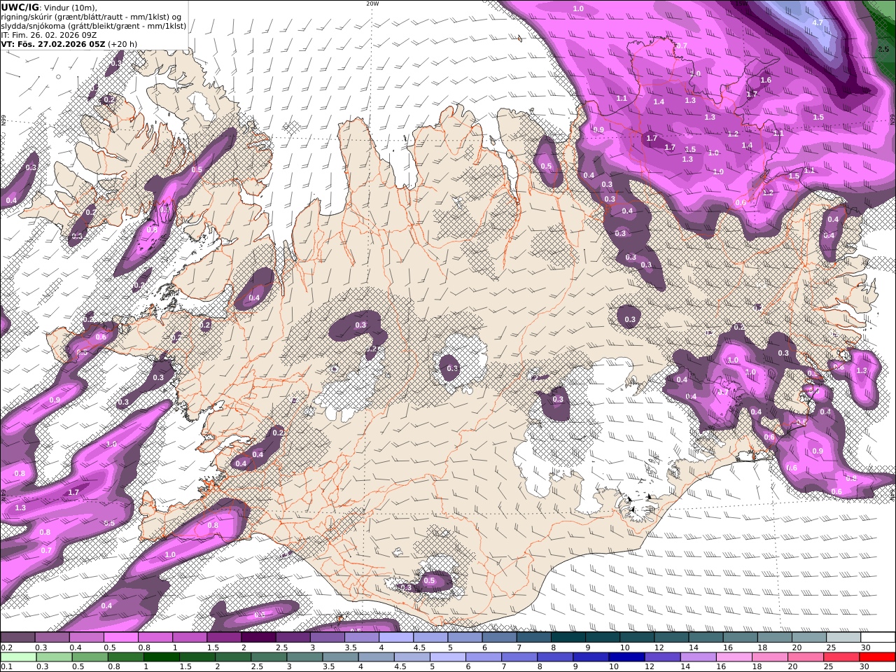Image resolution: width=896 pixels, height=672 pixels.
Task: Click the top-row legend swatch between 1 and 1.5
Action: pyautogui.click(x=190, y=638)
